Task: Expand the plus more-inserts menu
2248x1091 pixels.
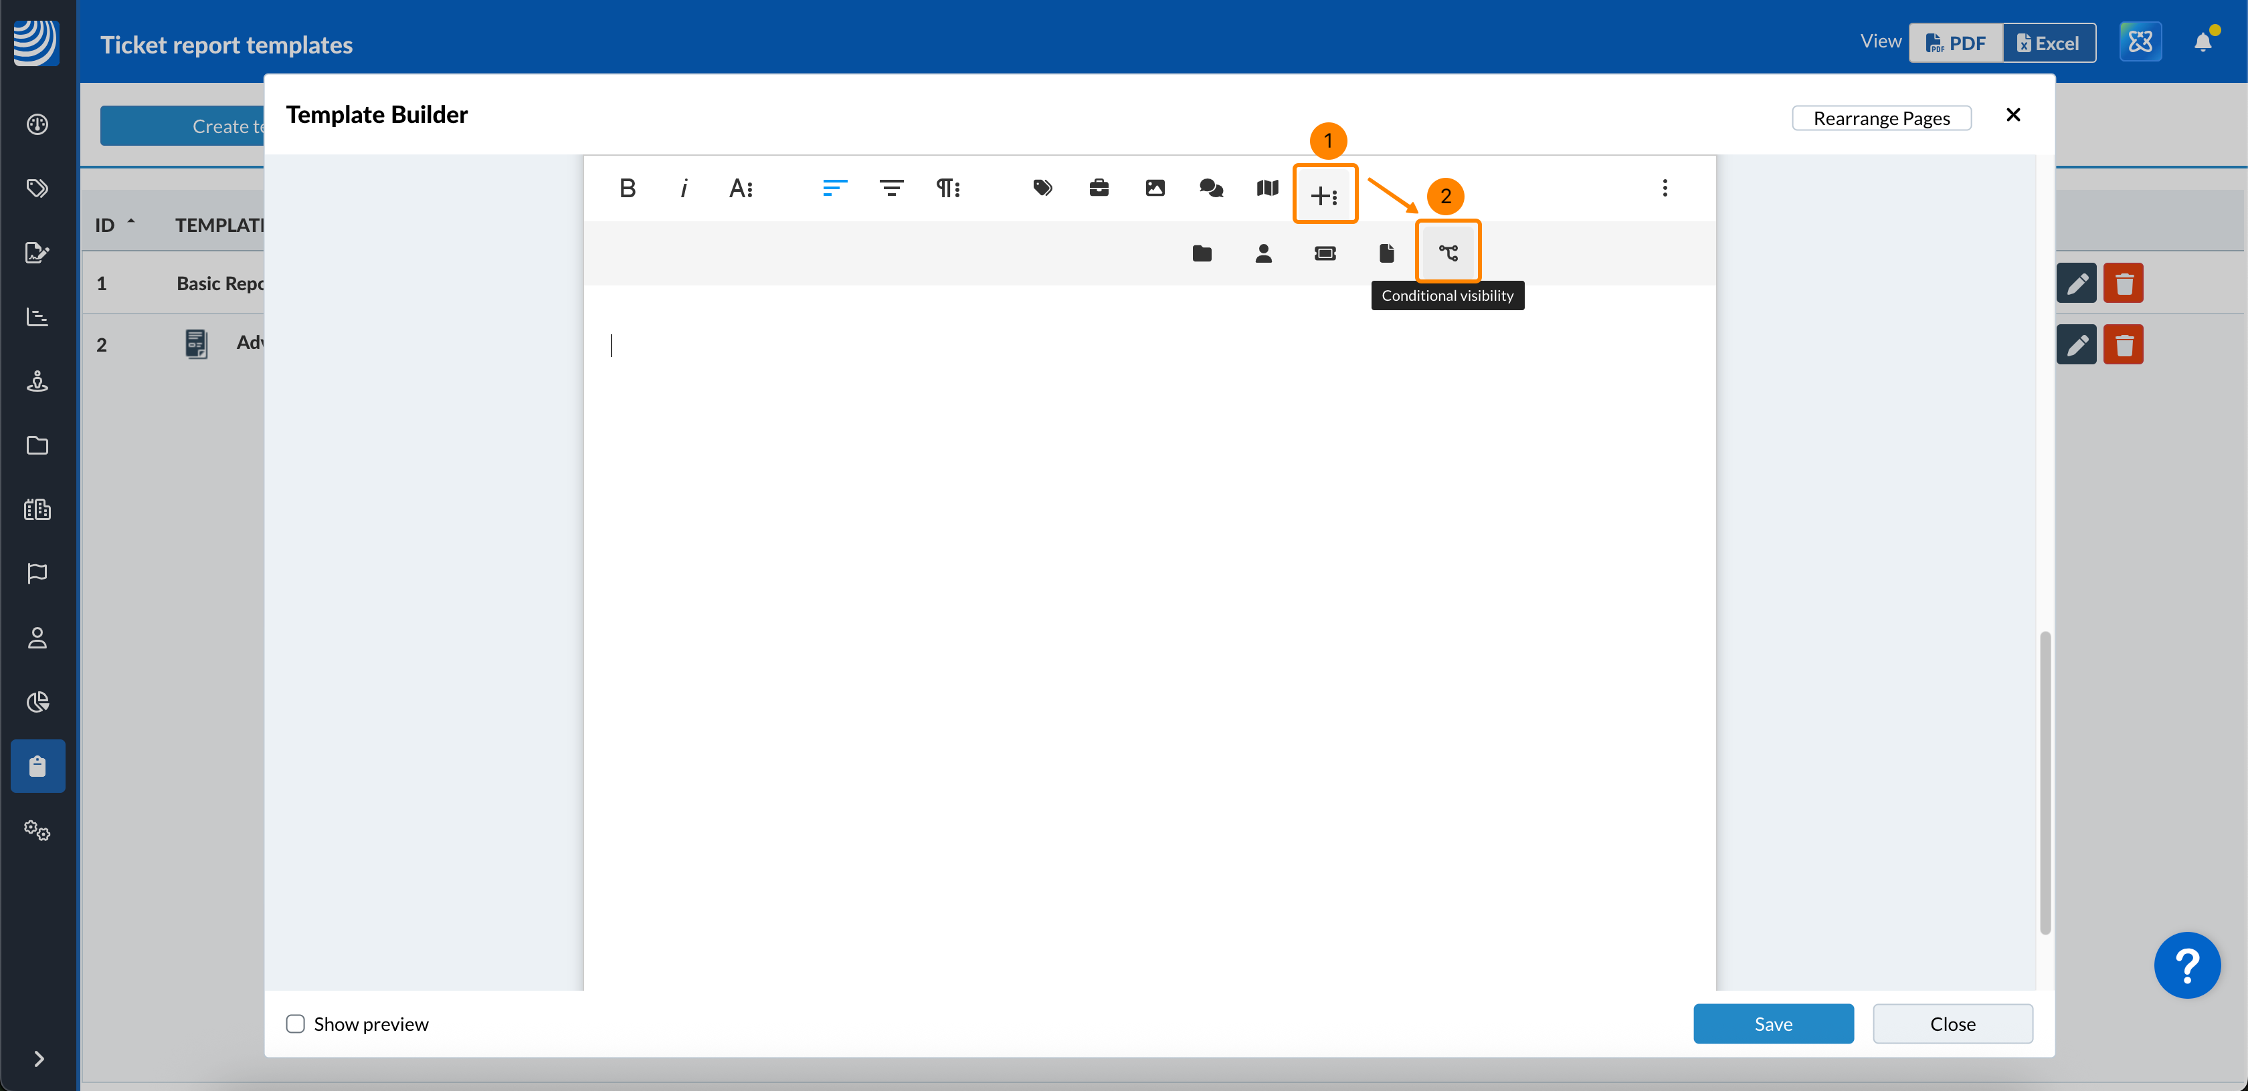Action: coord(1324,195)
